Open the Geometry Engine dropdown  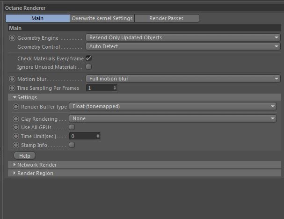(183, 37)
